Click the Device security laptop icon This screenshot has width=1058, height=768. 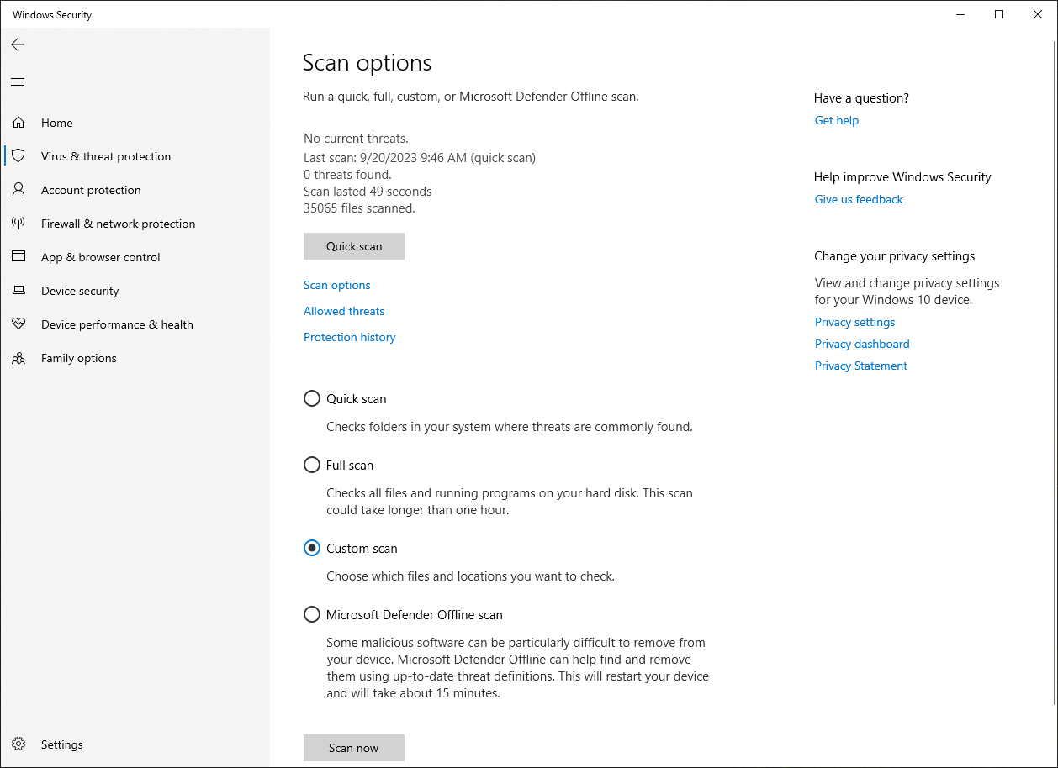tap(18, 290)
